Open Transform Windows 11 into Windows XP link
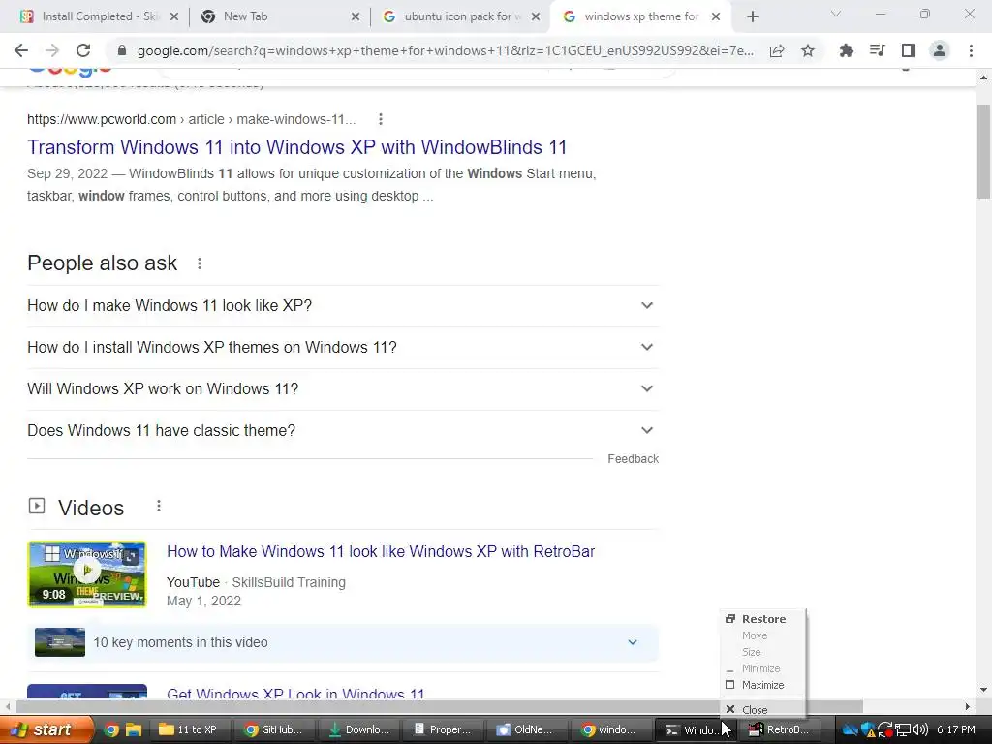 coord(296,147)
